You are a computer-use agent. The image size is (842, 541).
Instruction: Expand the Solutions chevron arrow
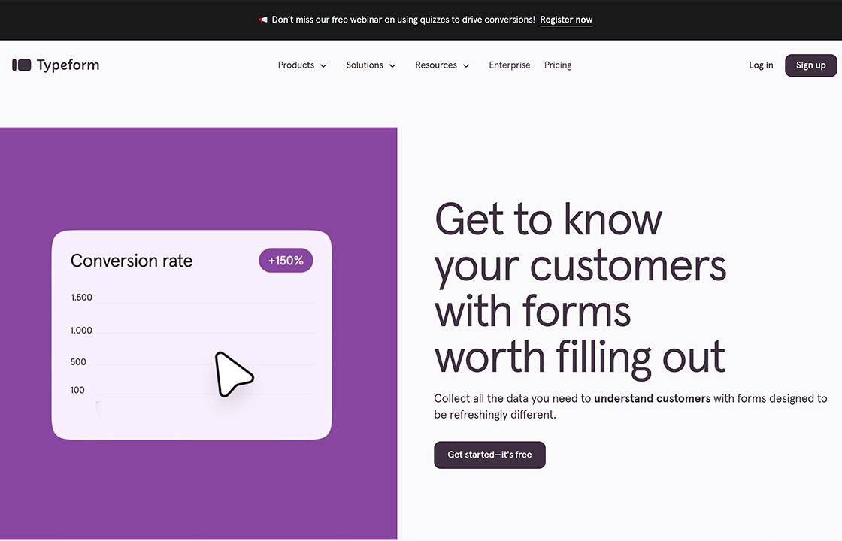tap(392, 65)
